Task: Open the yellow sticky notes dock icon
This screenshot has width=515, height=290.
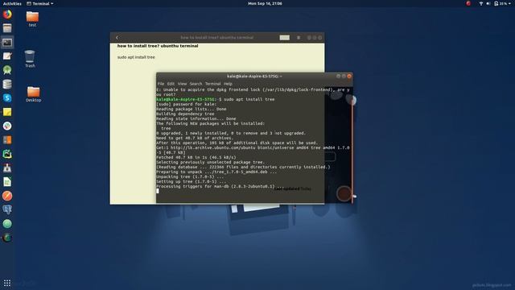Action: [7, 112]
